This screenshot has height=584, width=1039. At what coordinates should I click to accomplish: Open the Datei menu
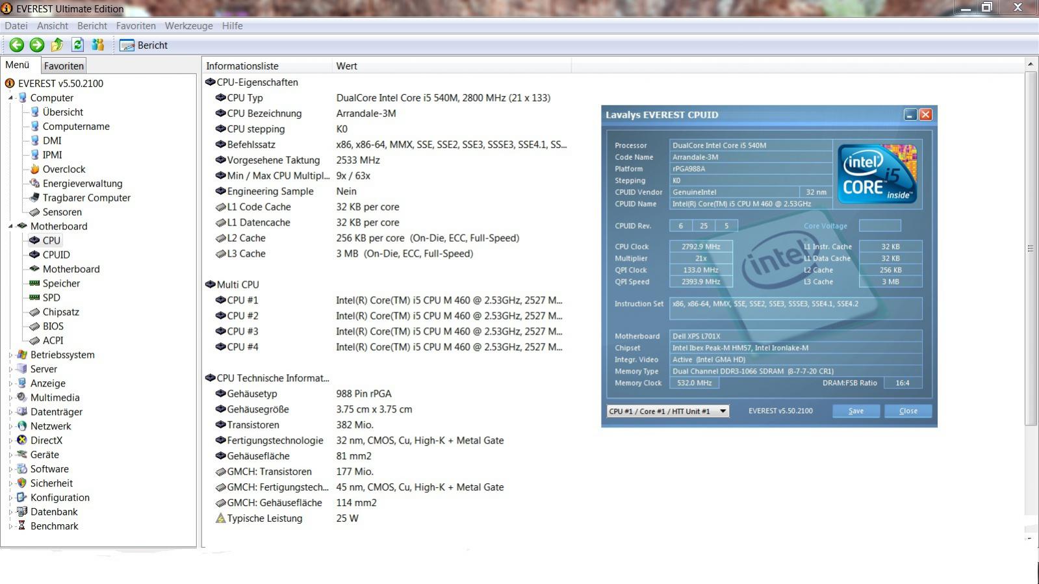coord(16,26)
